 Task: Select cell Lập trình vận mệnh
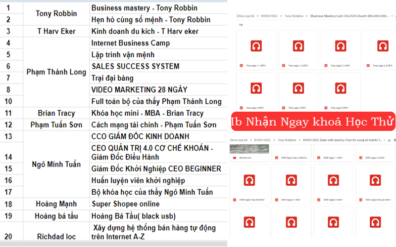click(158, 55)
